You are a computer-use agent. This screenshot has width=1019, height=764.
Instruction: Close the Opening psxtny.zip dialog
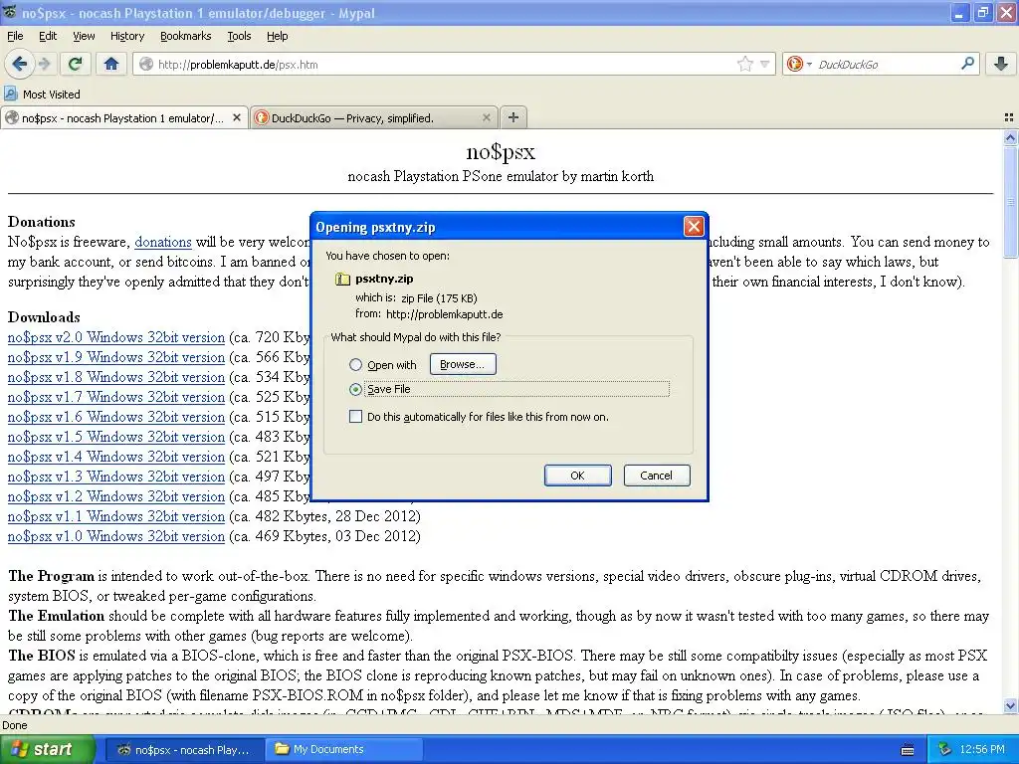click(694, 226)
